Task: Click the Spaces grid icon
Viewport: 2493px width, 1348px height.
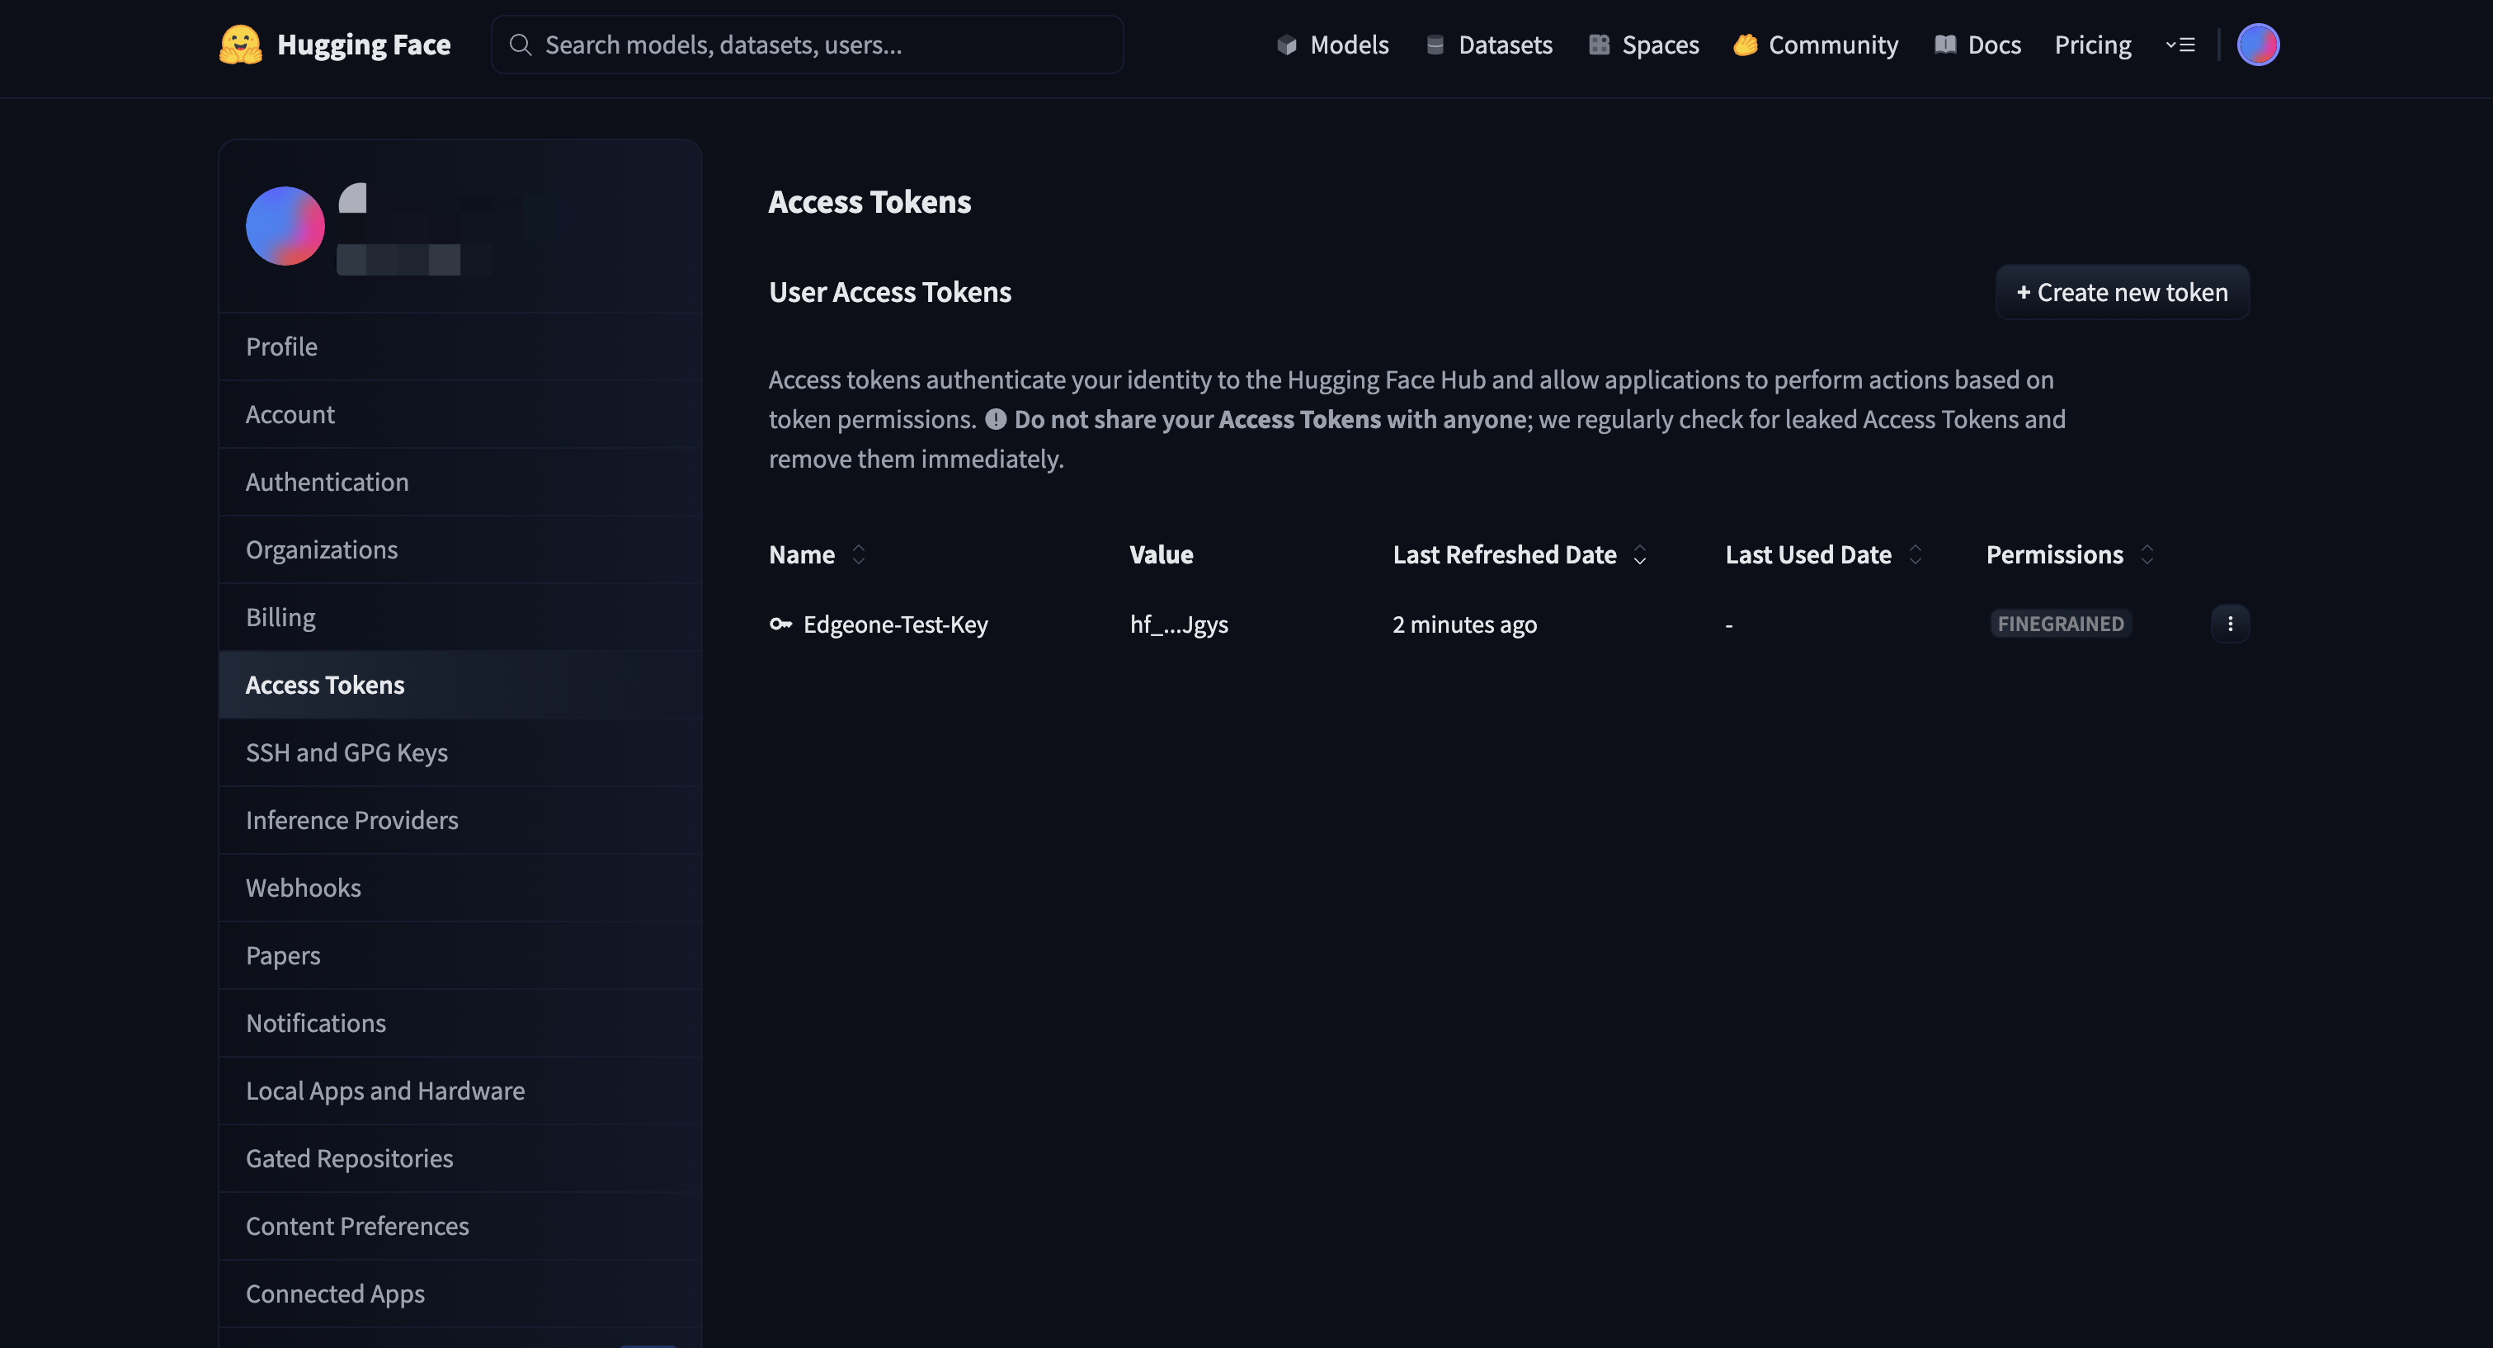Action: (1599, 45)
